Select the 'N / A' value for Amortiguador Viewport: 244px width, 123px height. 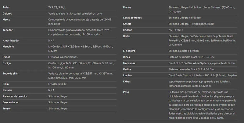click(x=51, y=41)
